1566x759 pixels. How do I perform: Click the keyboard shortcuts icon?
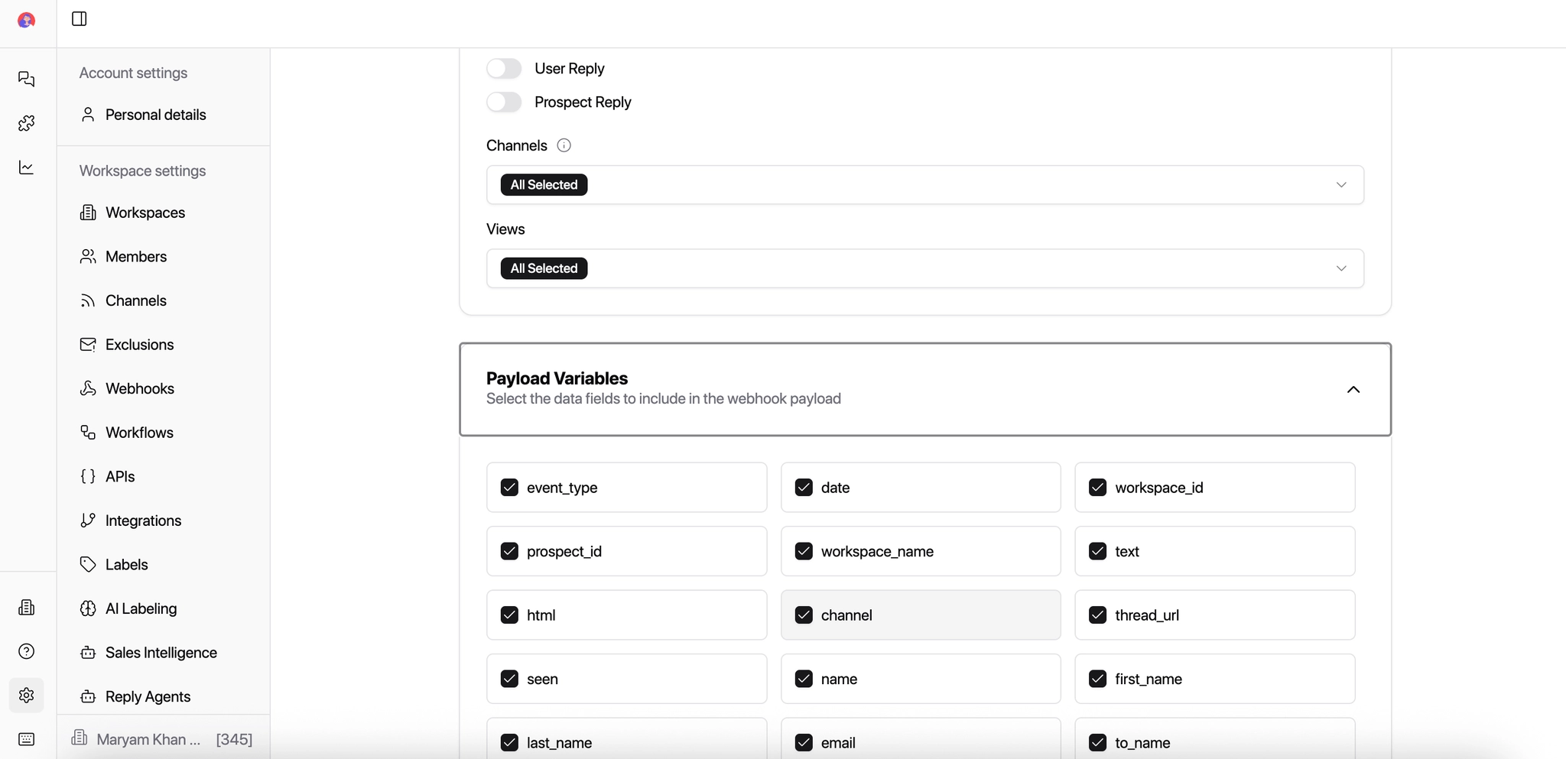pyautogui.click(x=27, y=739)
